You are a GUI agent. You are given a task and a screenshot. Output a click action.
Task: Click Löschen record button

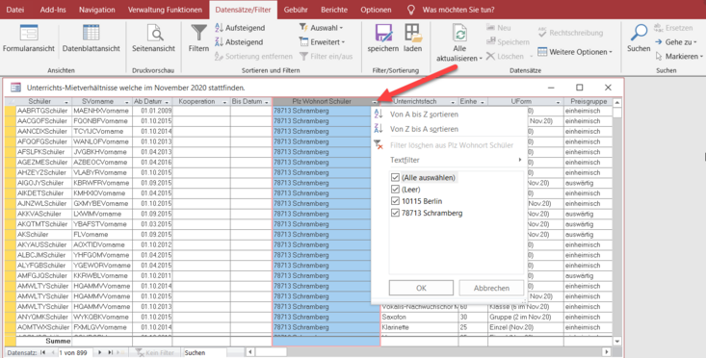(505, 56)
